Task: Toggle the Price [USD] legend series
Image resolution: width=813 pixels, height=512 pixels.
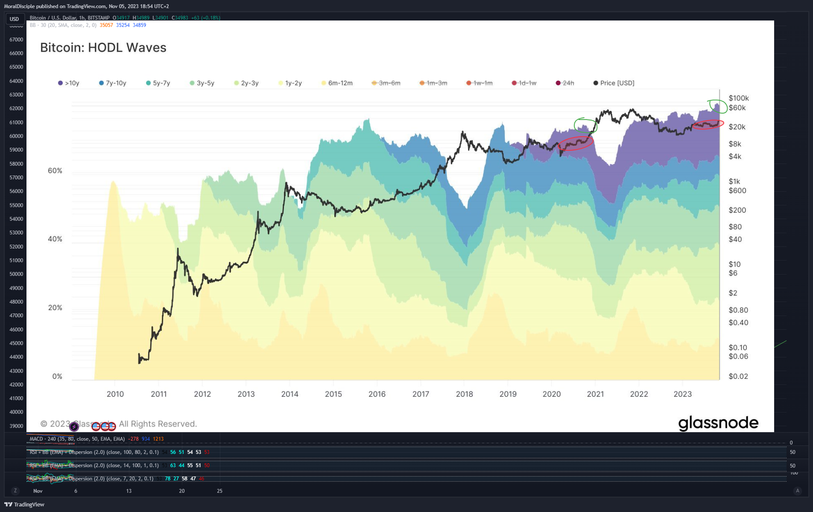Action: (x=614, y=83)
